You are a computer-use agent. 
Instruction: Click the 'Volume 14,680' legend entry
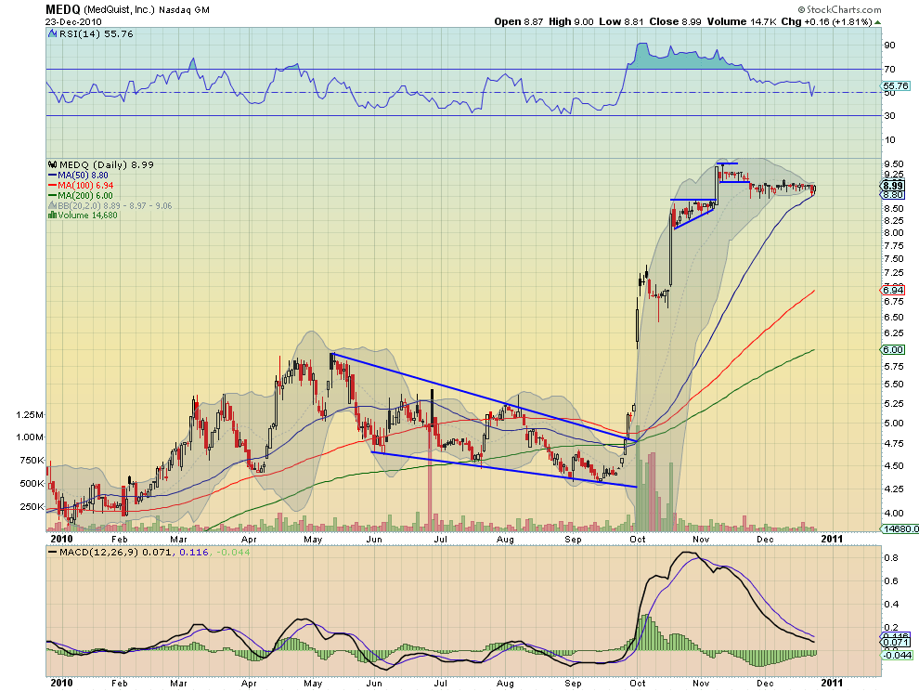tap(87, 215)
